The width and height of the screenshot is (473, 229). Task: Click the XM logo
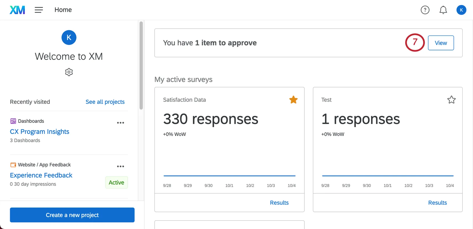click(x=17, y=10)
